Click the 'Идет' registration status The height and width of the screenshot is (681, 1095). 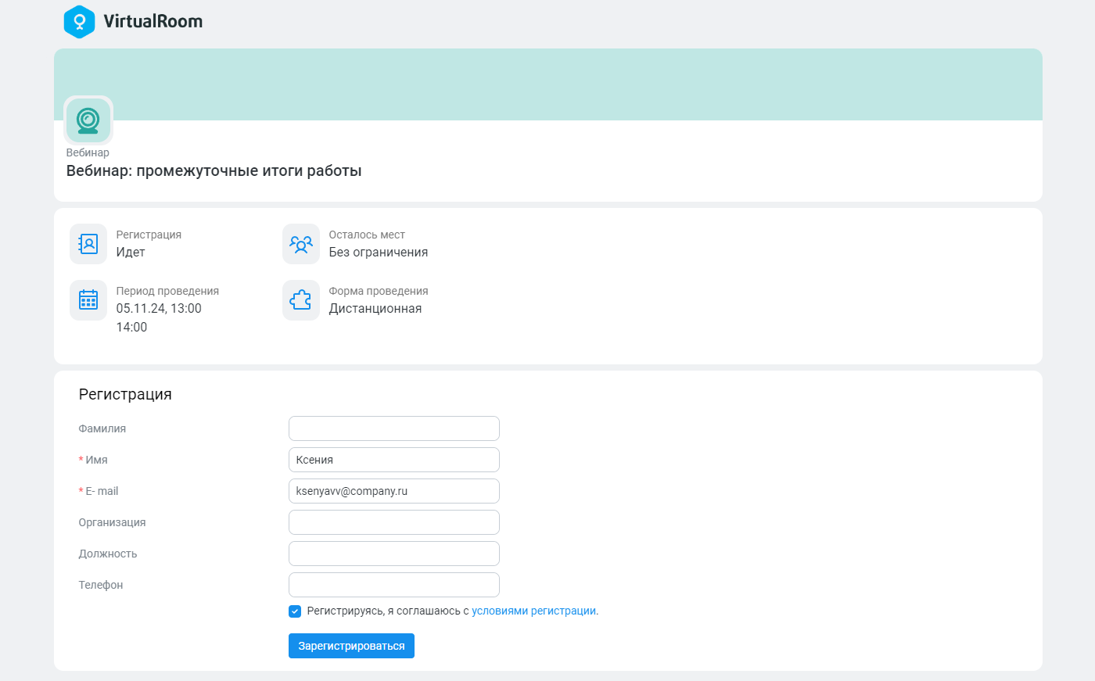131,253
